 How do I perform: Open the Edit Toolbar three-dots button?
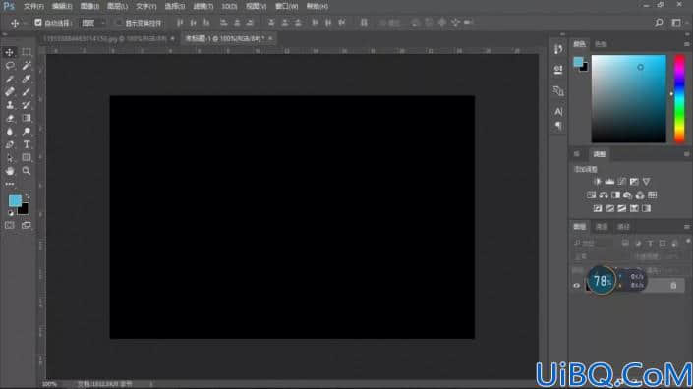pyautogui.click(x=9, y=184)
